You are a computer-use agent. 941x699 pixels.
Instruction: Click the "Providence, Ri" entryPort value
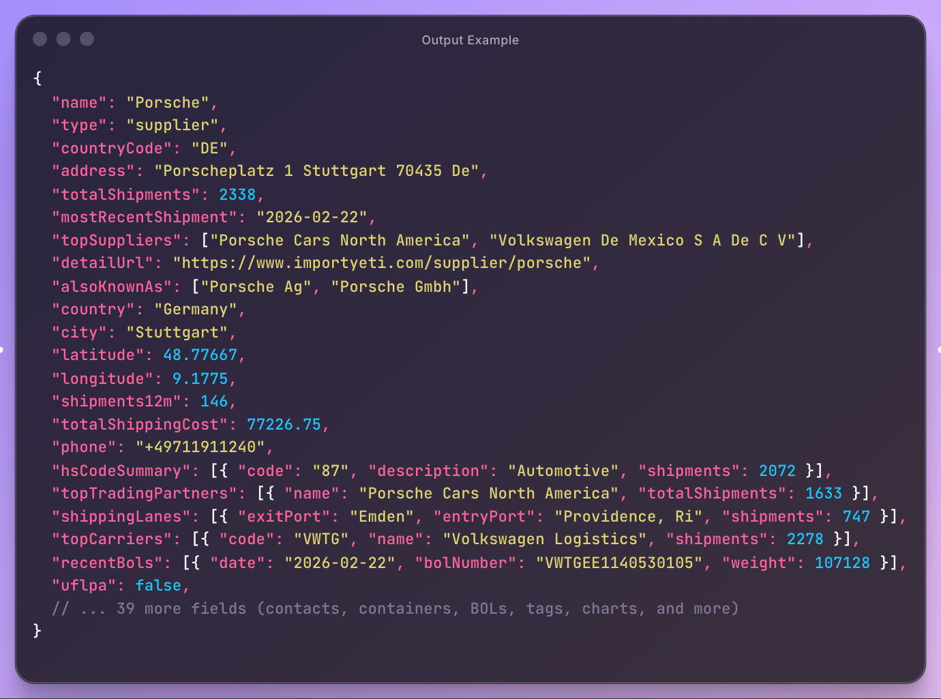click(x=628, y=517)
